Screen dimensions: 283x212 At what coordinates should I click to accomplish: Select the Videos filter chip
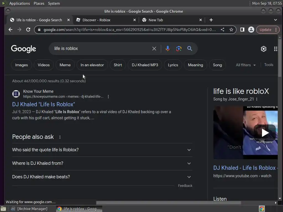(x=44, y=65)
